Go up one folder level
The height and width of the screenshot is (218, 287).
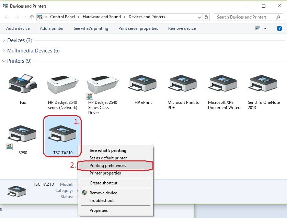[x=32, y=17]
